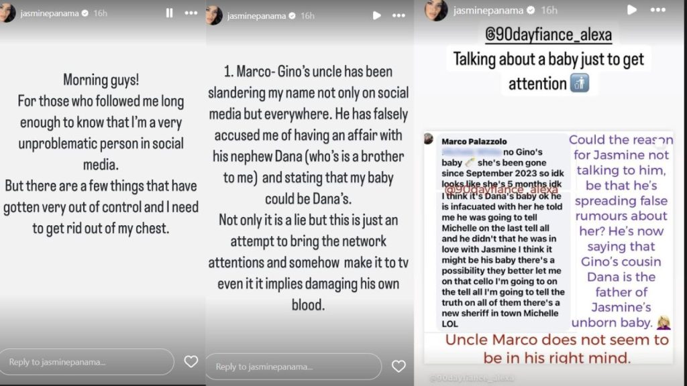Pause the first story with the pause icon
The image size is (687, 386).
point(169,13)
